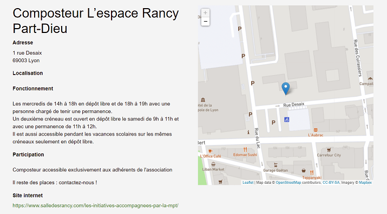Click the Teppanyaki fork-knife icon
The height and width of the screenshot is (214, 387).
coord(312,172)
